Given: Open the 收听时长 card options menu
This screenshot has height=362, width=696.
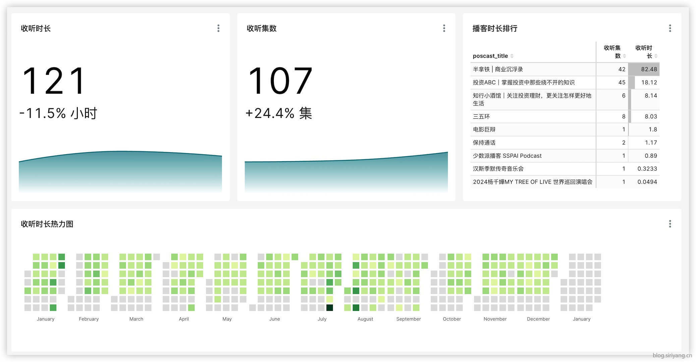Looking at the screenshot, I should (218, 28).
